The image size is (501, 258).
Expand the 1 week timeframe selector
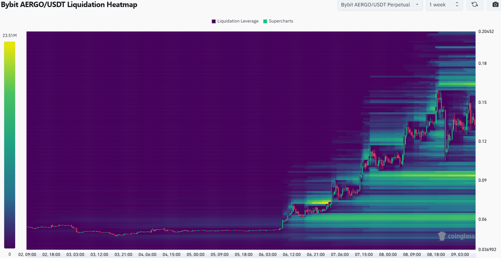coord(444,5)
